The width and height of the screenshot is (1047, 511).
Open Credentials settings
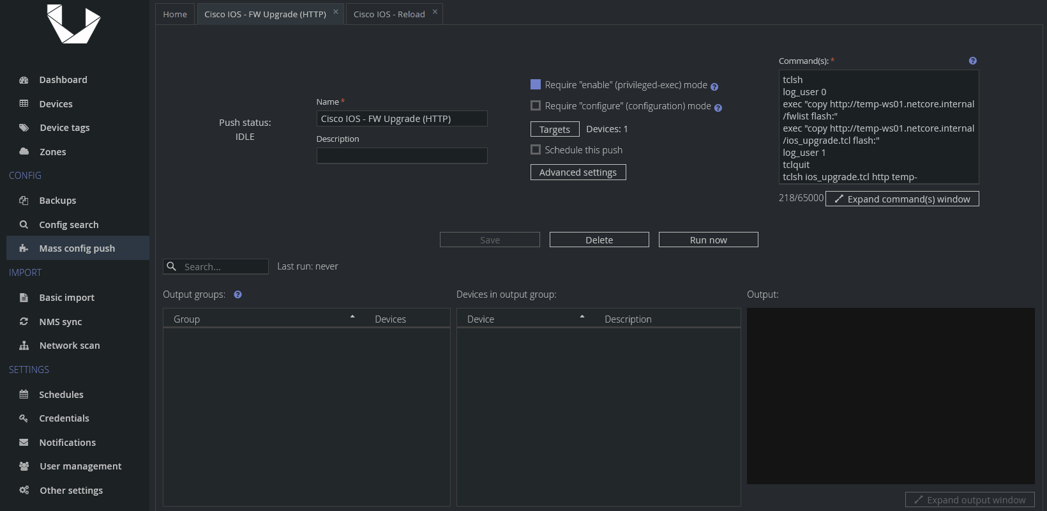point(64,418)
